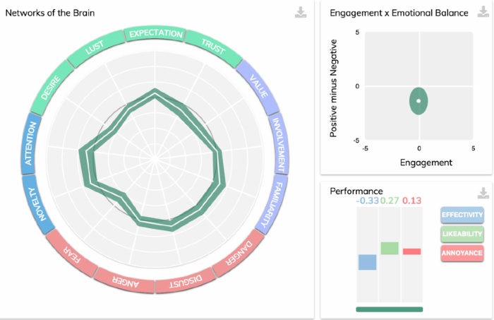Click the Attention segment
The width and height of the screenshot is (494, 320).
30,146
